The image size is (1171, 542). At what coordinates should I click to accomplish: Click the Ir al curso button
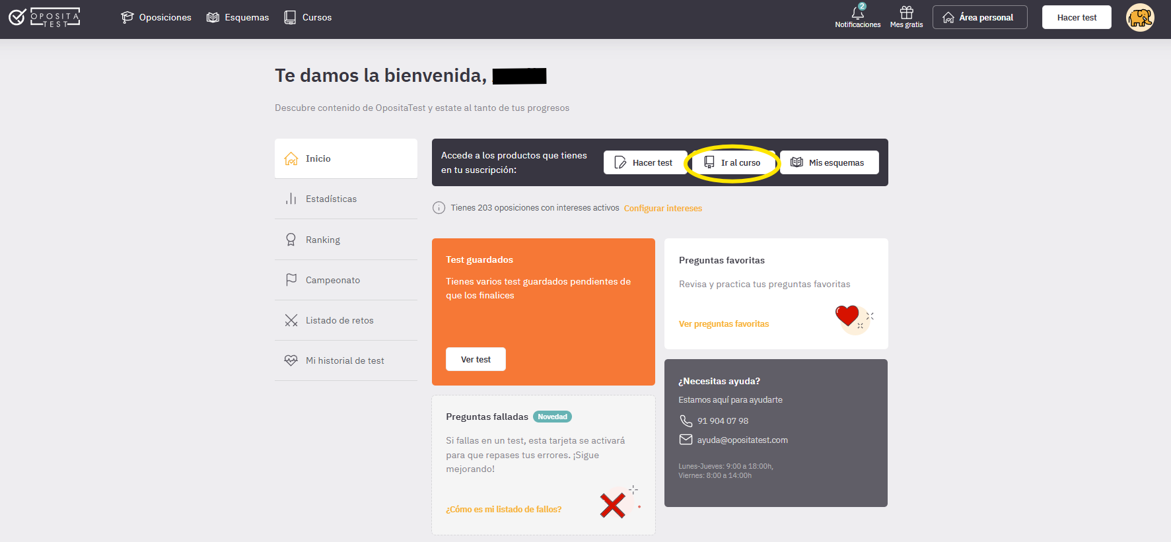(x=733, y=162)
